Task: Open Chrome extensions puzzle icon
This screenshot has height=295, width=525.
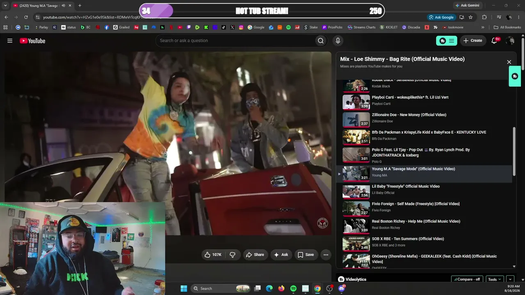Action: click(484, 17)
